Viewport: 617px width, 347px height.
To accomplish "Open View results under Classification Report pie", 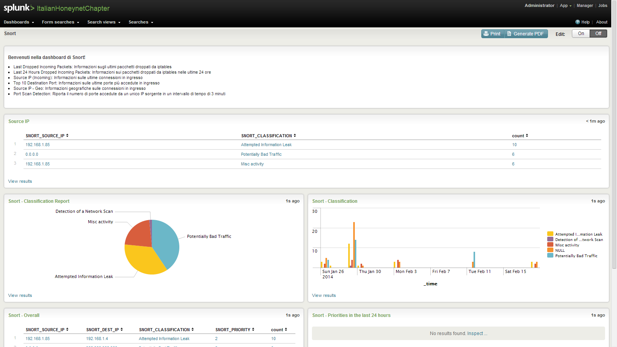I will click(x=20, y=295).
